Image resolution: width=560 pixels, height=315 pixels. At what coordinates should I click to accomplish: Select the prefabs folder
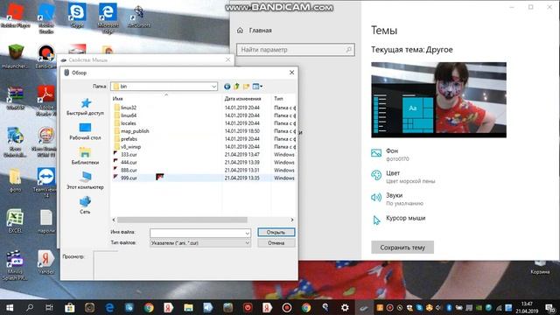[129, 139]
